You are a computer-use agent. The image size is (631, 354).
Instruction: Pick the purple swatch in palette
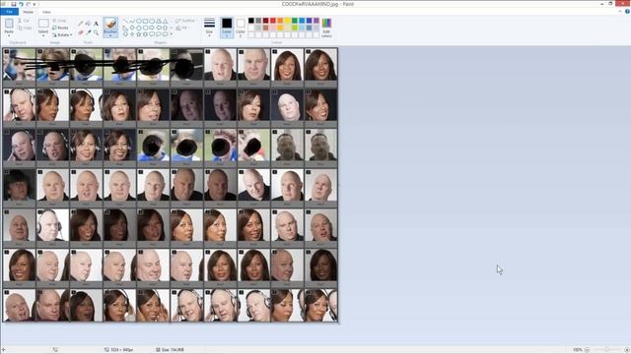pos(316,21)
